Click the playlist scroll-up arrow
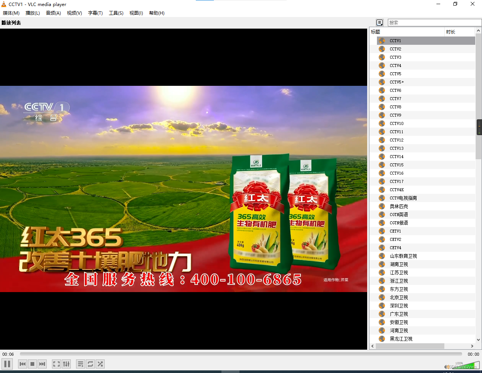 click(x=479, y=30)
